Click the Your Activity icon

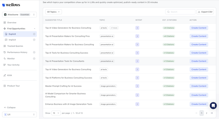[x=5, y=65]
